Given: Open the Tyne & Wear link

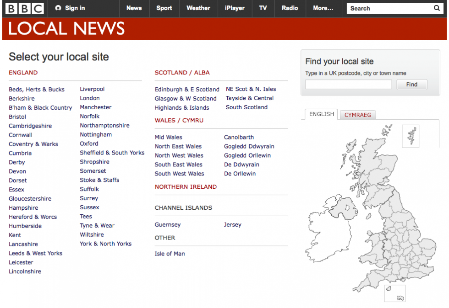Looking at the screenshot, I should pyautogui.click(x=97, y=226).
